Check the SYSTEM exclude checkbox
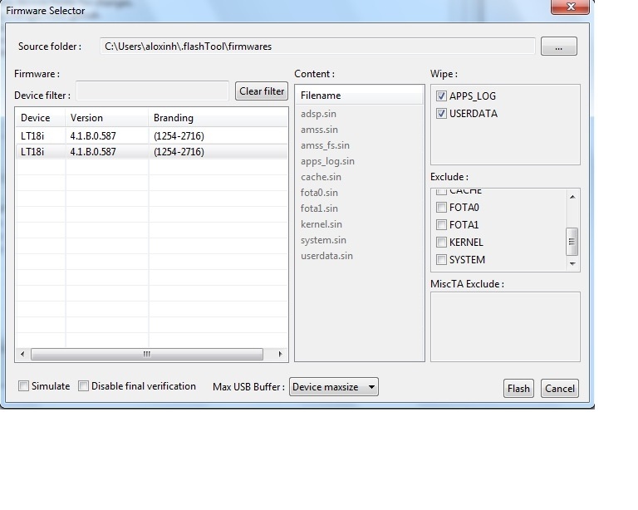638x510 pixels. click(441, 259)
